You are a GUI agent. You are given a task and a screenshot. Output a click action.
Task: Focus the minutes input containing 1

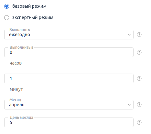tap(69, 78)
